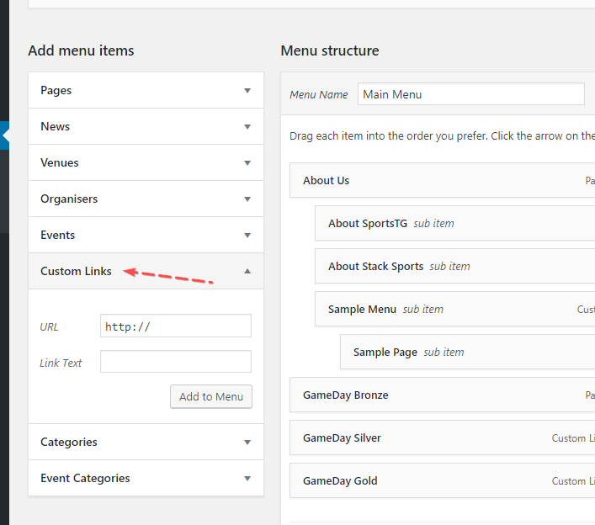Screen dimensions: 595x525
Task: Expand the News accordion arrow
Action: pyautogui.click(x=247, y=127)
